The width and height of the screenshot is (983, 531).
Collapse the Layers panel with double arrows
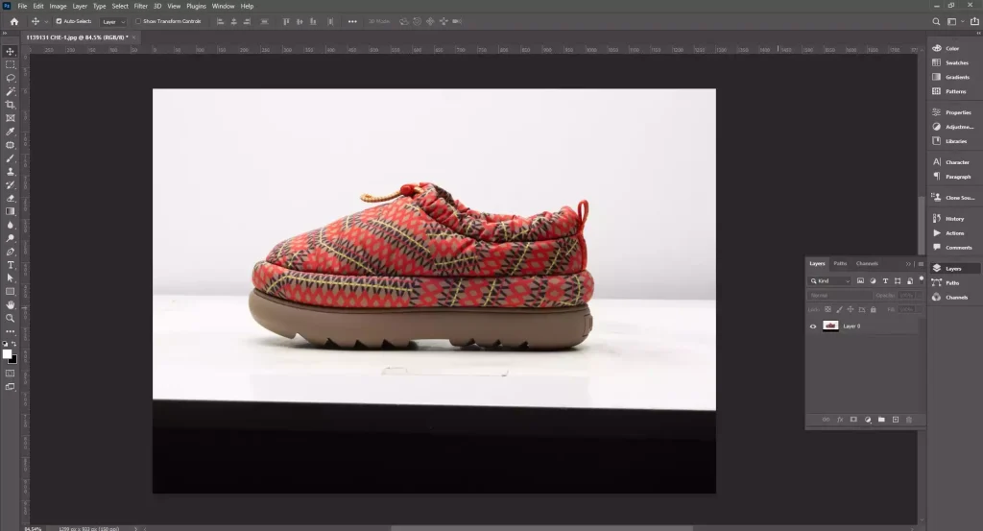pyautogui.click(x=909, y=263)
